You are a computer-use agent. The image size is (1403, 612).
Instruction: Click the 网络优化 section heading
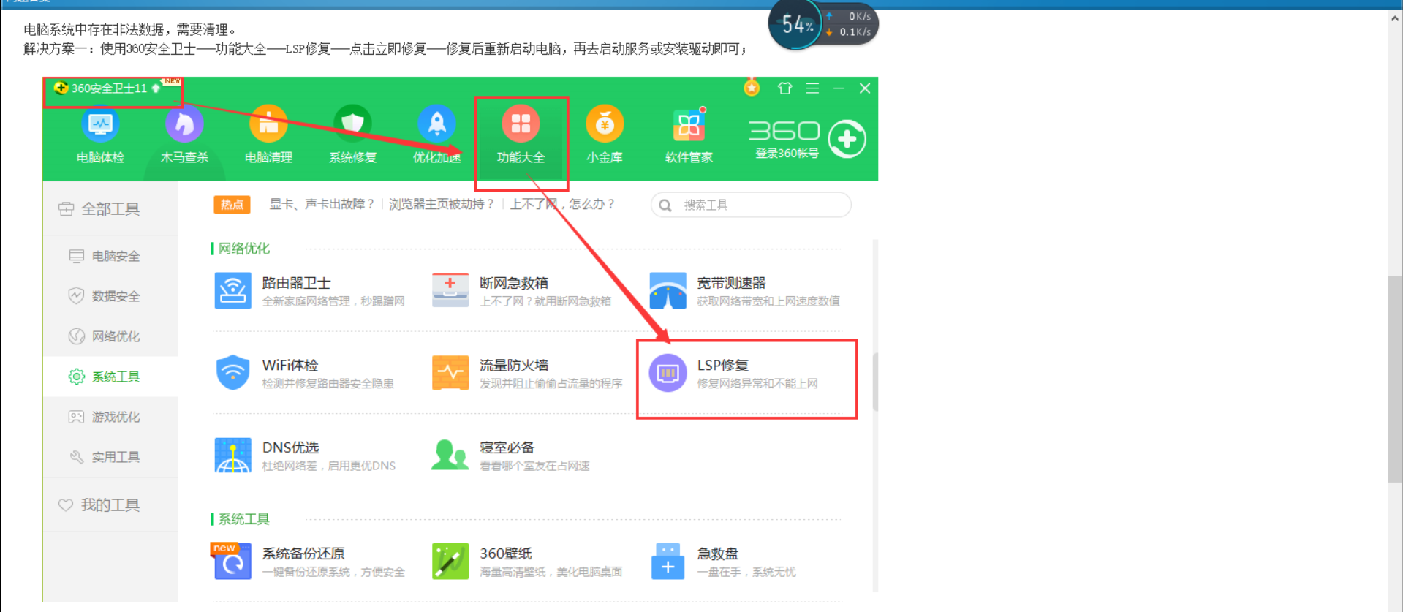pyautogui.click(x=243, y=249)
